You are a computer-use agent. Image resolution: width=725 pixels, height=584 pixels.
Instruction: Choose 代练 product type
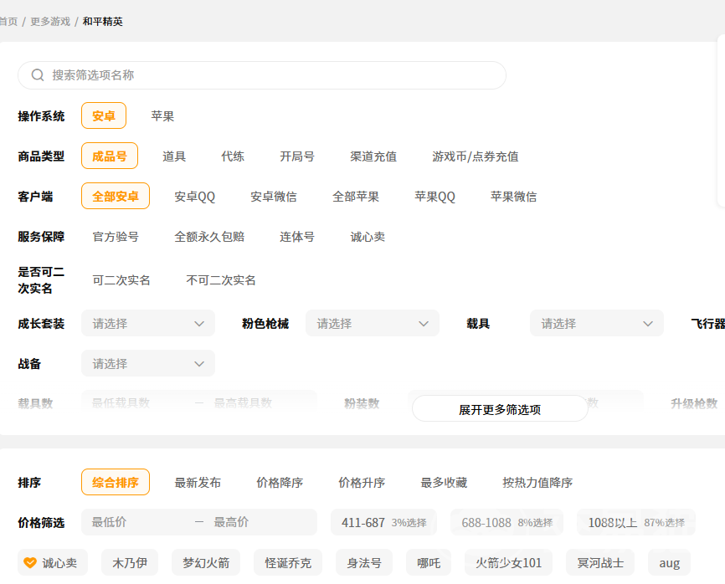(x=233, y=156)
